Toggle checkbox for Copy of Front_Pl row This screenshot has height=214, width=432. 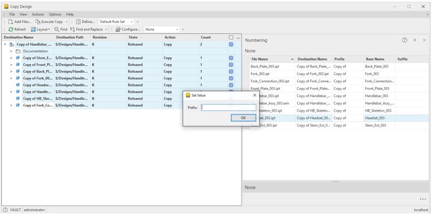(231, 65)
